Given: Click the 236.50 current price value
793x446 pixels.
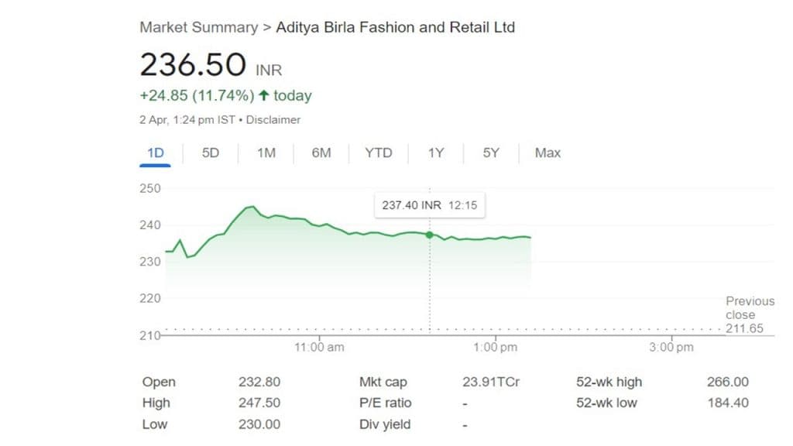Looking at the screenshot, I should [193, 64].
